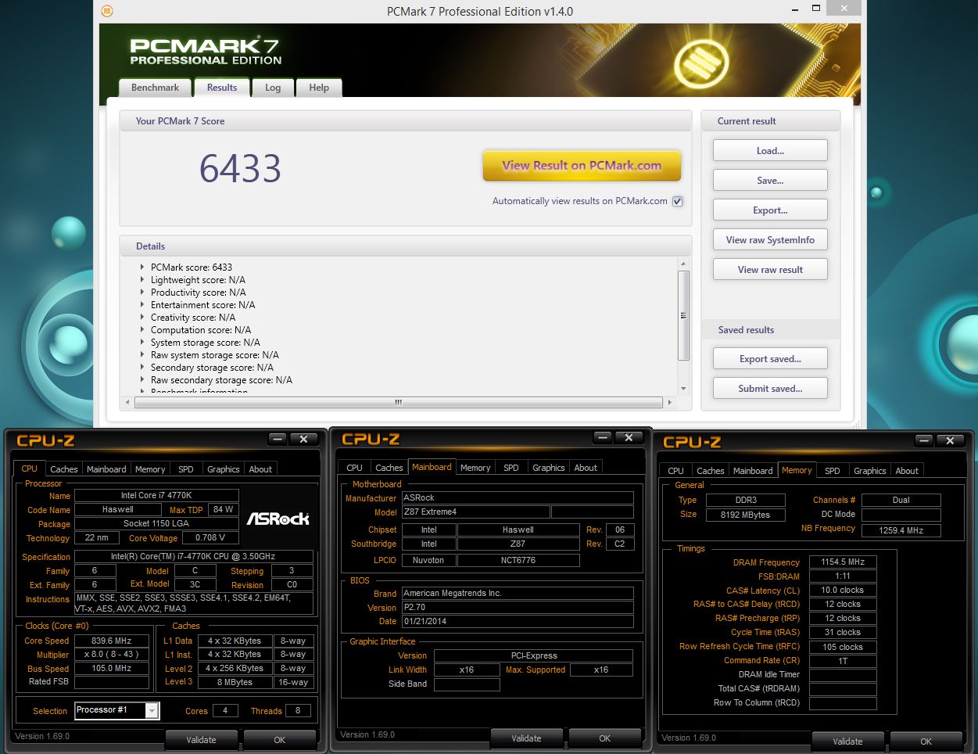The width and height of the screenshot is (978, 754).
Task: Click the Details list scroll up arrow
Action: [x=683, y=264]
